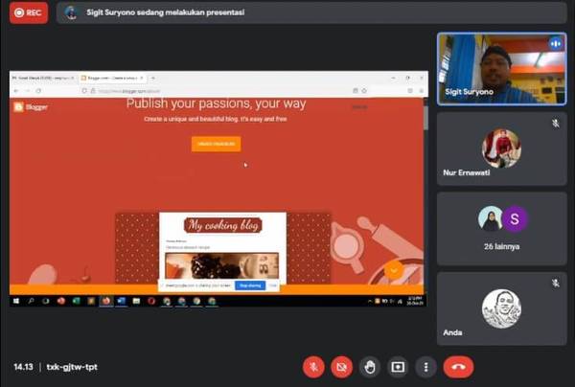
Task: Click Sigit Suryono's video tile
Action: pos(501,69)
